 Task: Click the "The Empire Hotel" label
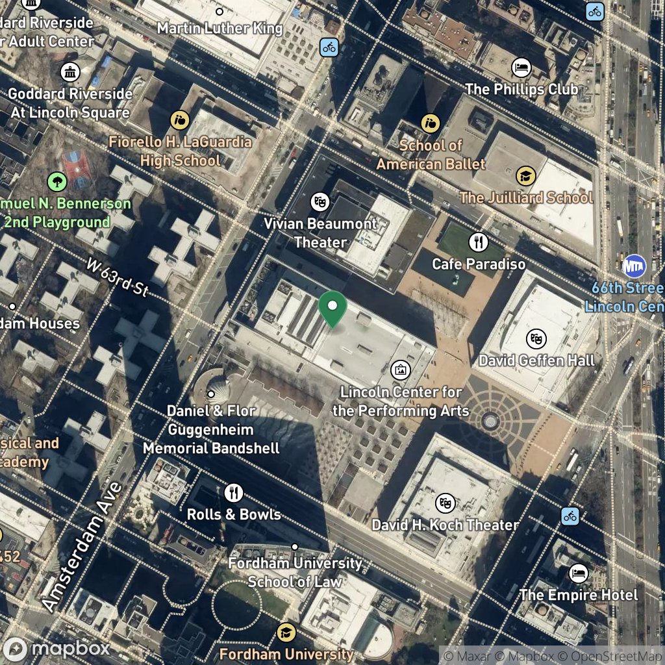coord(579,595)
